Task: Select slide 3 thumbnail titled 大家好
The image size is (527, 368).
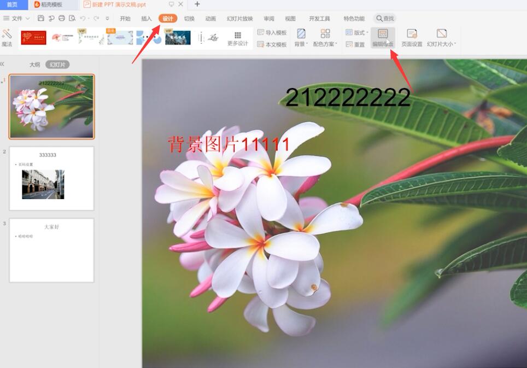Action: [52, 250]
